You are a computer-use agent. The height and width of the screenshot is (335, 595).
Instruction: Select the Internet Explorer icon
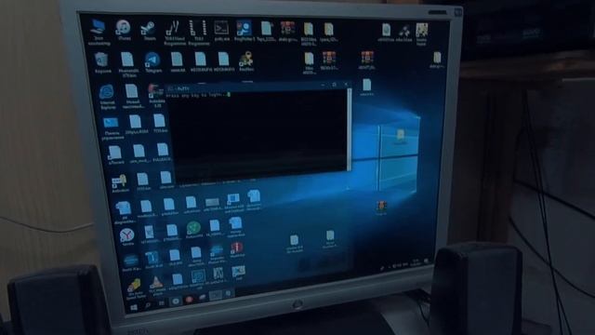click(x=107, y=97)
